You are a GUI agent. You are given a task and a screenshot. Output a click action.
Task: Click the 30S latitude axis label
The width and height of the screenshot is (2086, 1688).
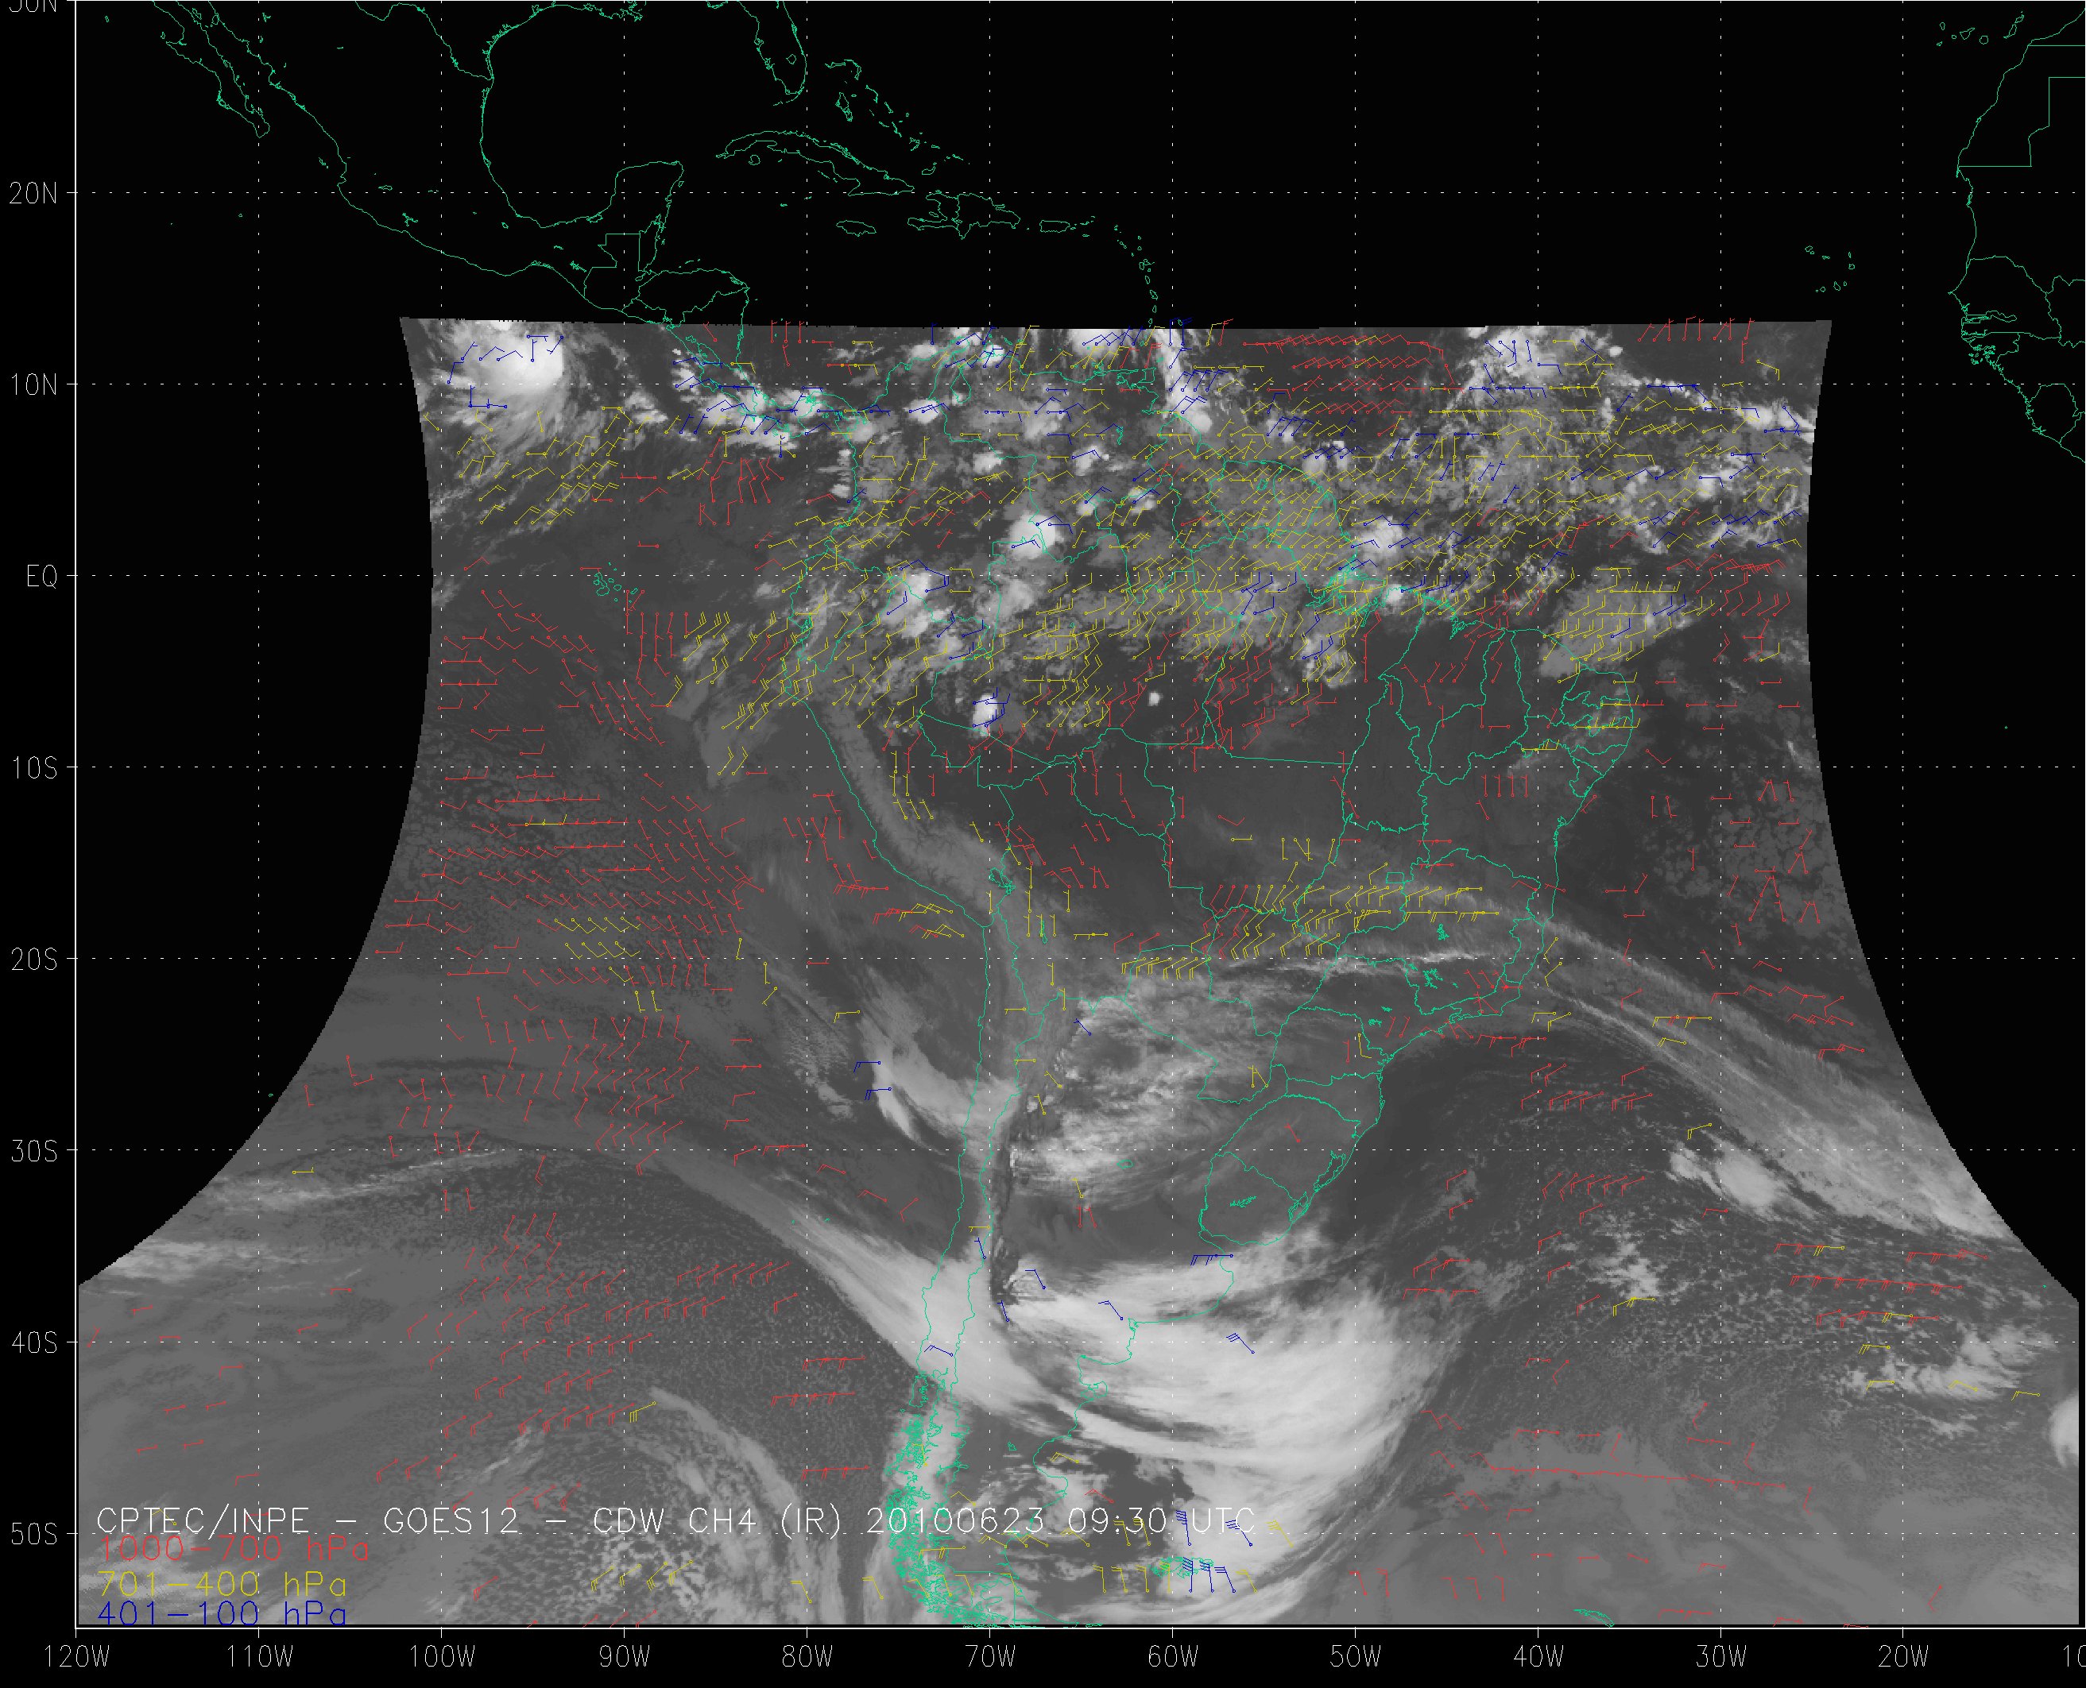tap(33, 1151)
